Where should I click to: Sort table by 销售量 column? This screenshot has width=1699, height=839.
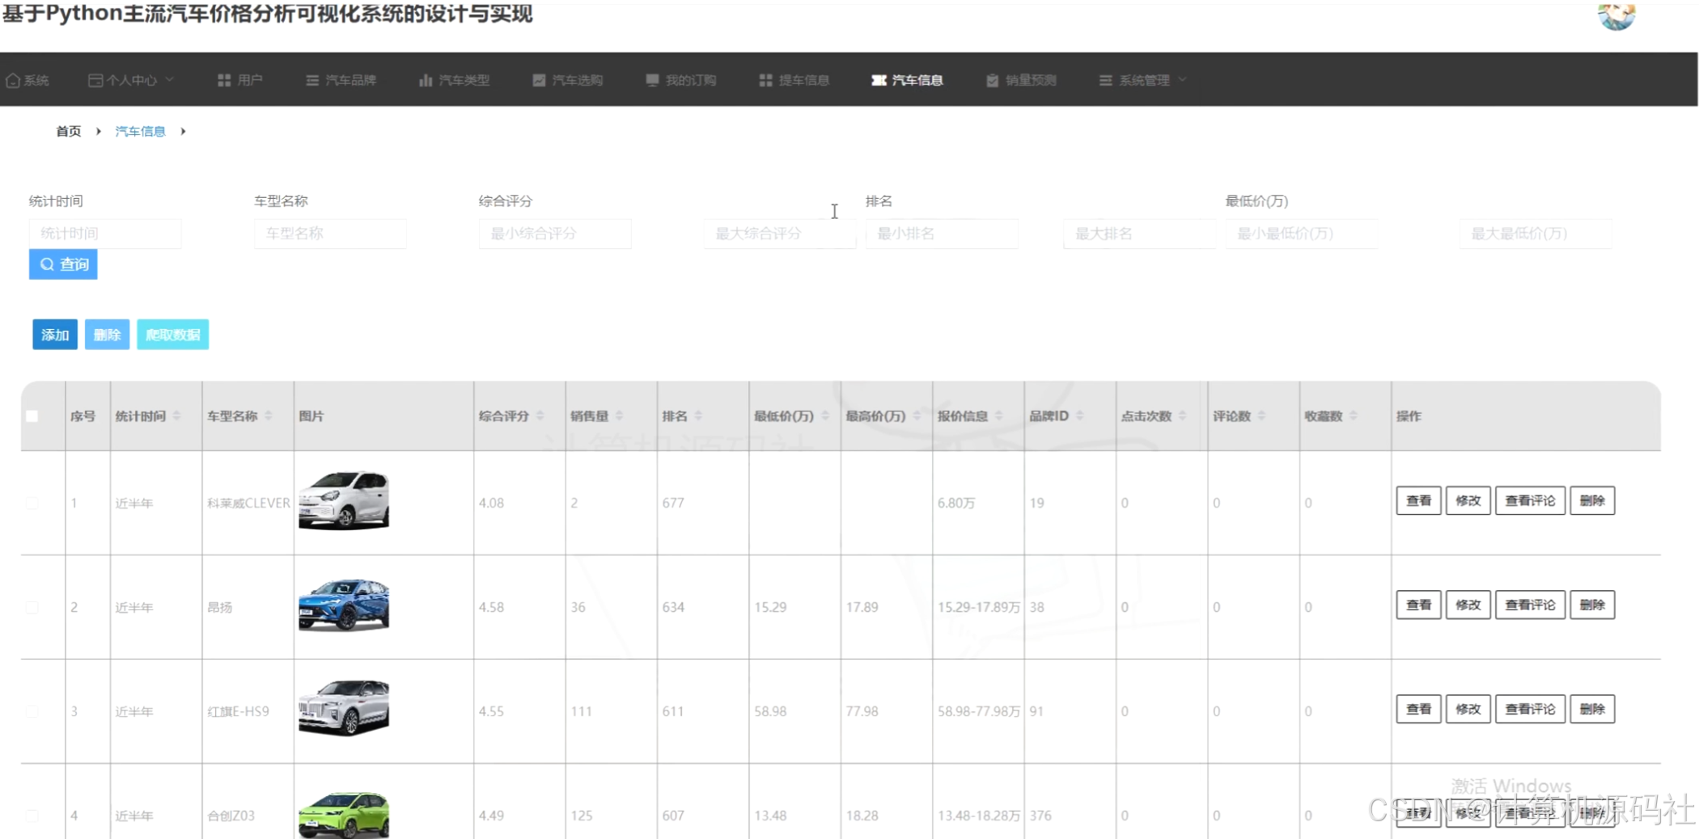[619, 415]
